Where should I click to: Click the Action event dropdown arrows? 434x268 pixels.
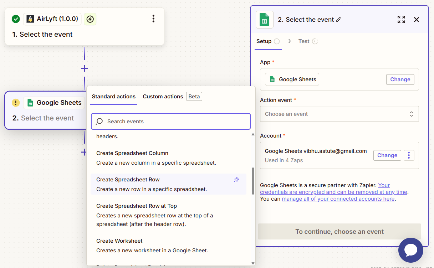click(412, 114)
